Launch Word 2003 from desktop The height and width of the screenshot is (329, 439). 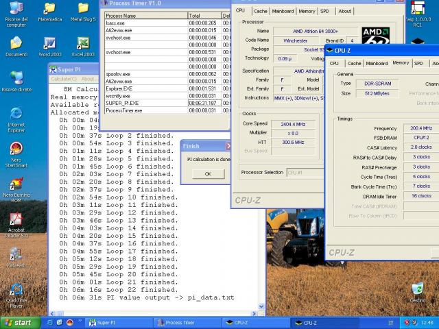(50, 47)
